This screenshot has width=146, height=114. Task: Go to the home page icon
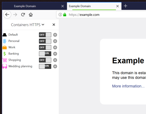pos(31,15)
